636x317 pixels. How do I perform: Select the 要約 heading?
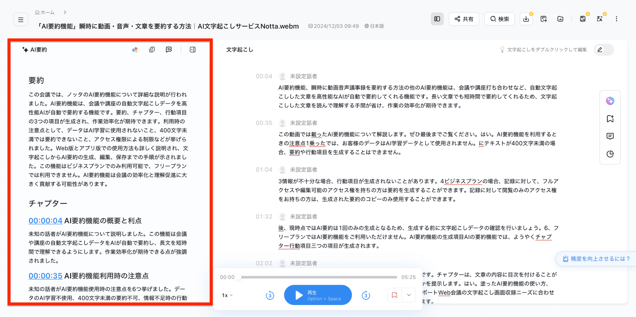coord(36,80)
